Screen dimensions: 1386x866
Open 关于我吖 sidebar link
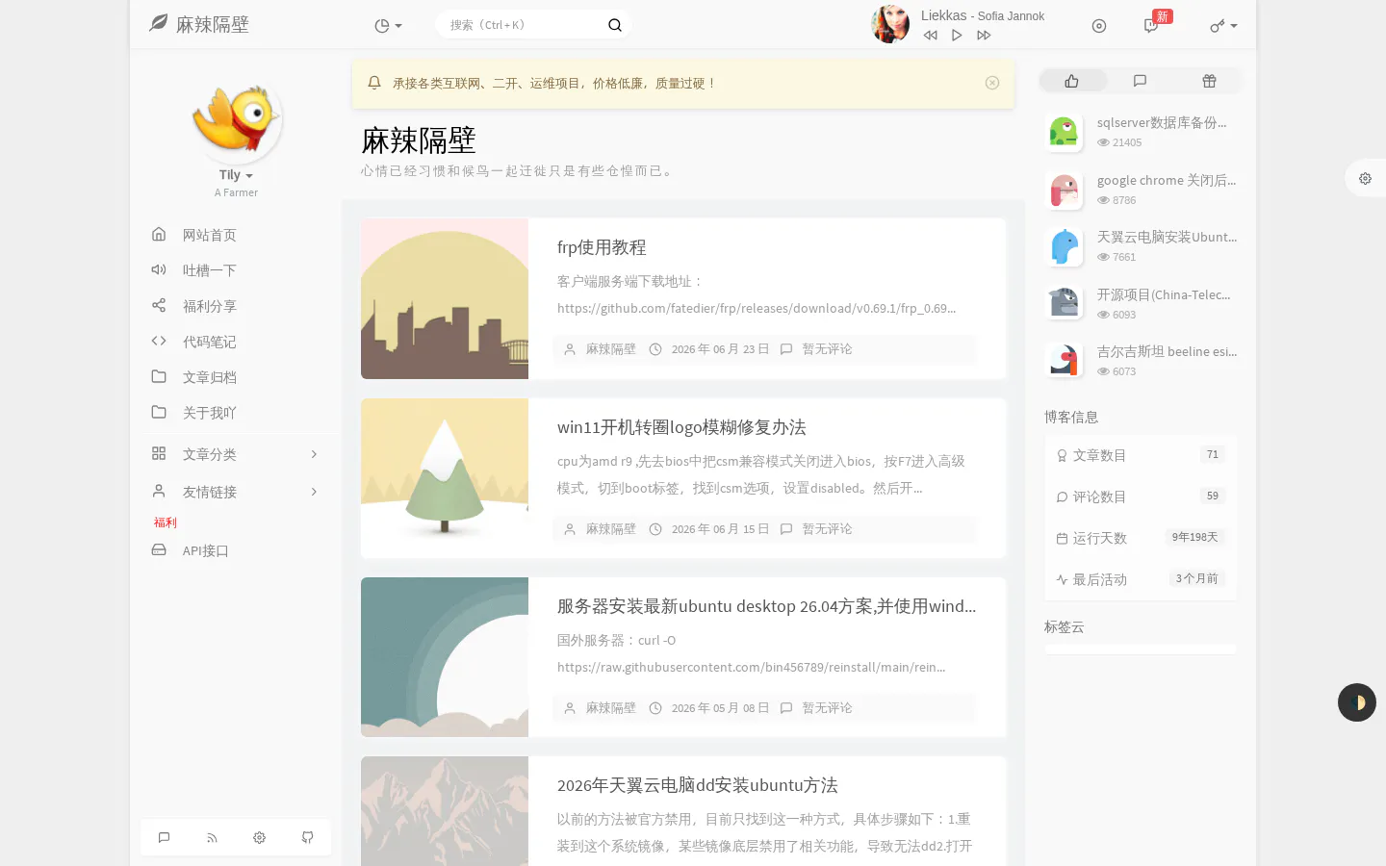pyautogui.click(x=236, y=413)
